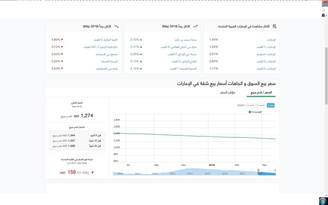Click 2014 in the chart navigator timeline

190,174
